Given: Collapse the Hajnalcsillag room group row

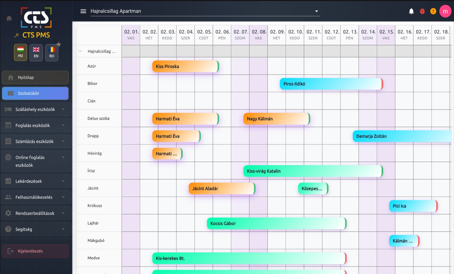Looking at the screenshot, I should 80,51.
